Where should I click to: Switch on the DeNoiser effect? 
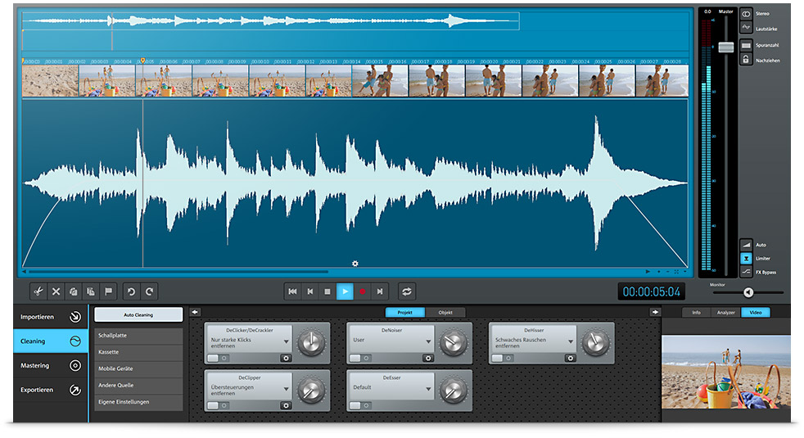coord(360,358)
